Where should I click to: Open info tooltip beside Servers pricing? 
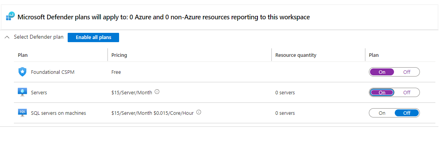(x=157, y=92)
